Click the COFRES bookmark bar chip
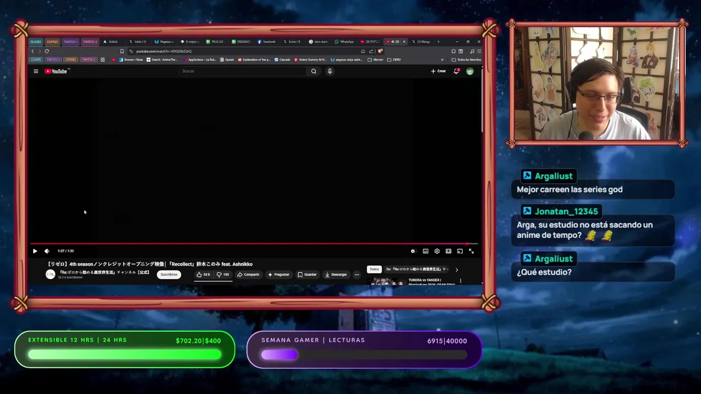This screenshot has width=701, height=394. tap(71, 60)
